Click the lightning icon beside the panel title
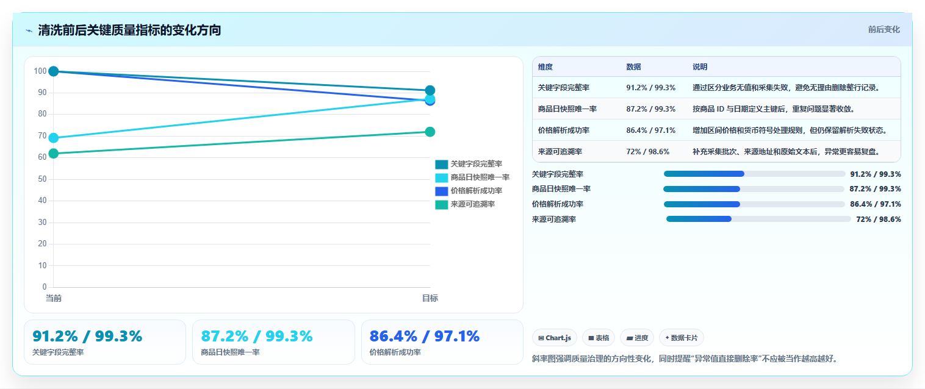This screenshot has height=389, width=925. [x=29, y=30]
